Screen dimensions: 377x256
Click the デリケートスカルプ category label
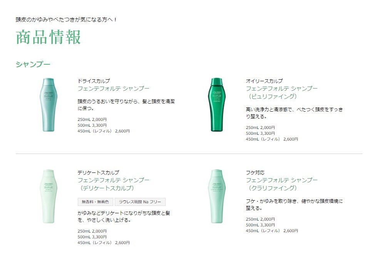pos(98,172)
